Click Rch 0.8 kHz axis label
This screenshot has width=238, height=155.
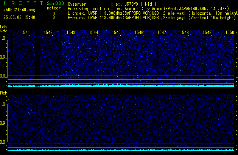[3, 142]
